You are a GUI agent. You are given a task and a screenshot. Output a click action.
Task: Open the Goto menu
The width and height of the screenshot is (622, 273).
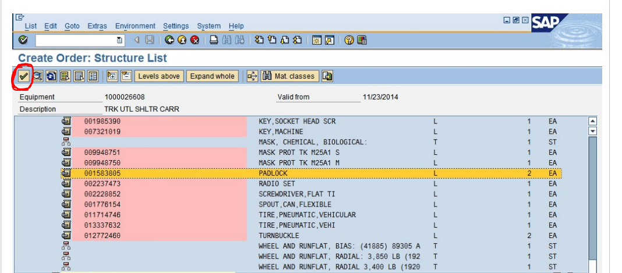[72, 26]
